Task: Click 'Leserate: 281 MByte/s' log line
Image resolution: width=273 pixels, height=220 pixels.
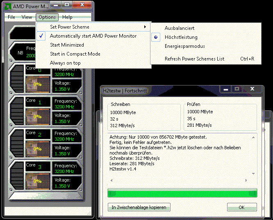Action: [x=132, y=164]
